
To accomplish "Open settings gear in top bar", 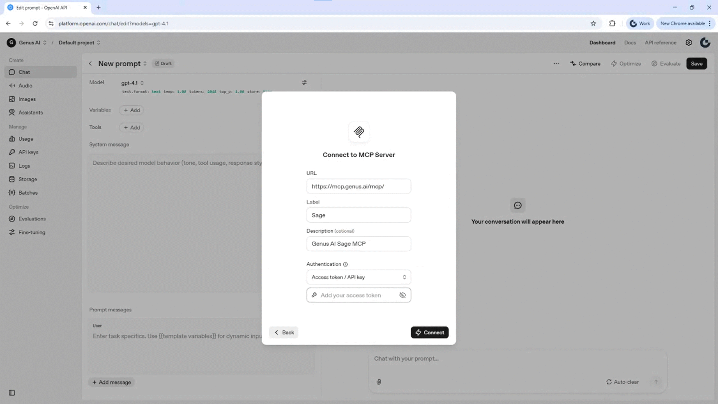I will 689,43.
